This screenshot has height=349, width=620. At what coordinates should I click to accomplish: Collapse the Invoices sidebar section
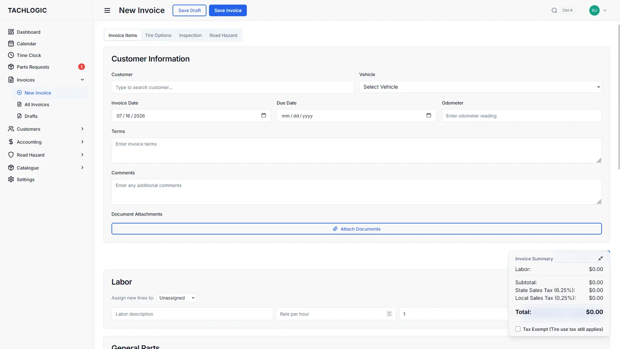coord(82,79)
